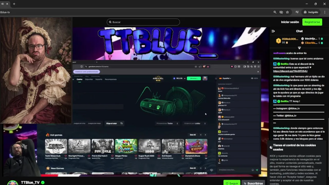Click top donor 058bdc806 gold badge

point(278,41)
